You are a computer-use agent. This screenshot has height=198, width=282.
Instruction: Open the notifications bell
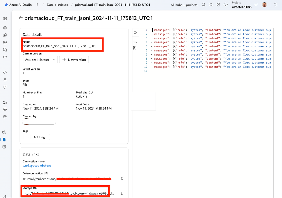(204, 5)
